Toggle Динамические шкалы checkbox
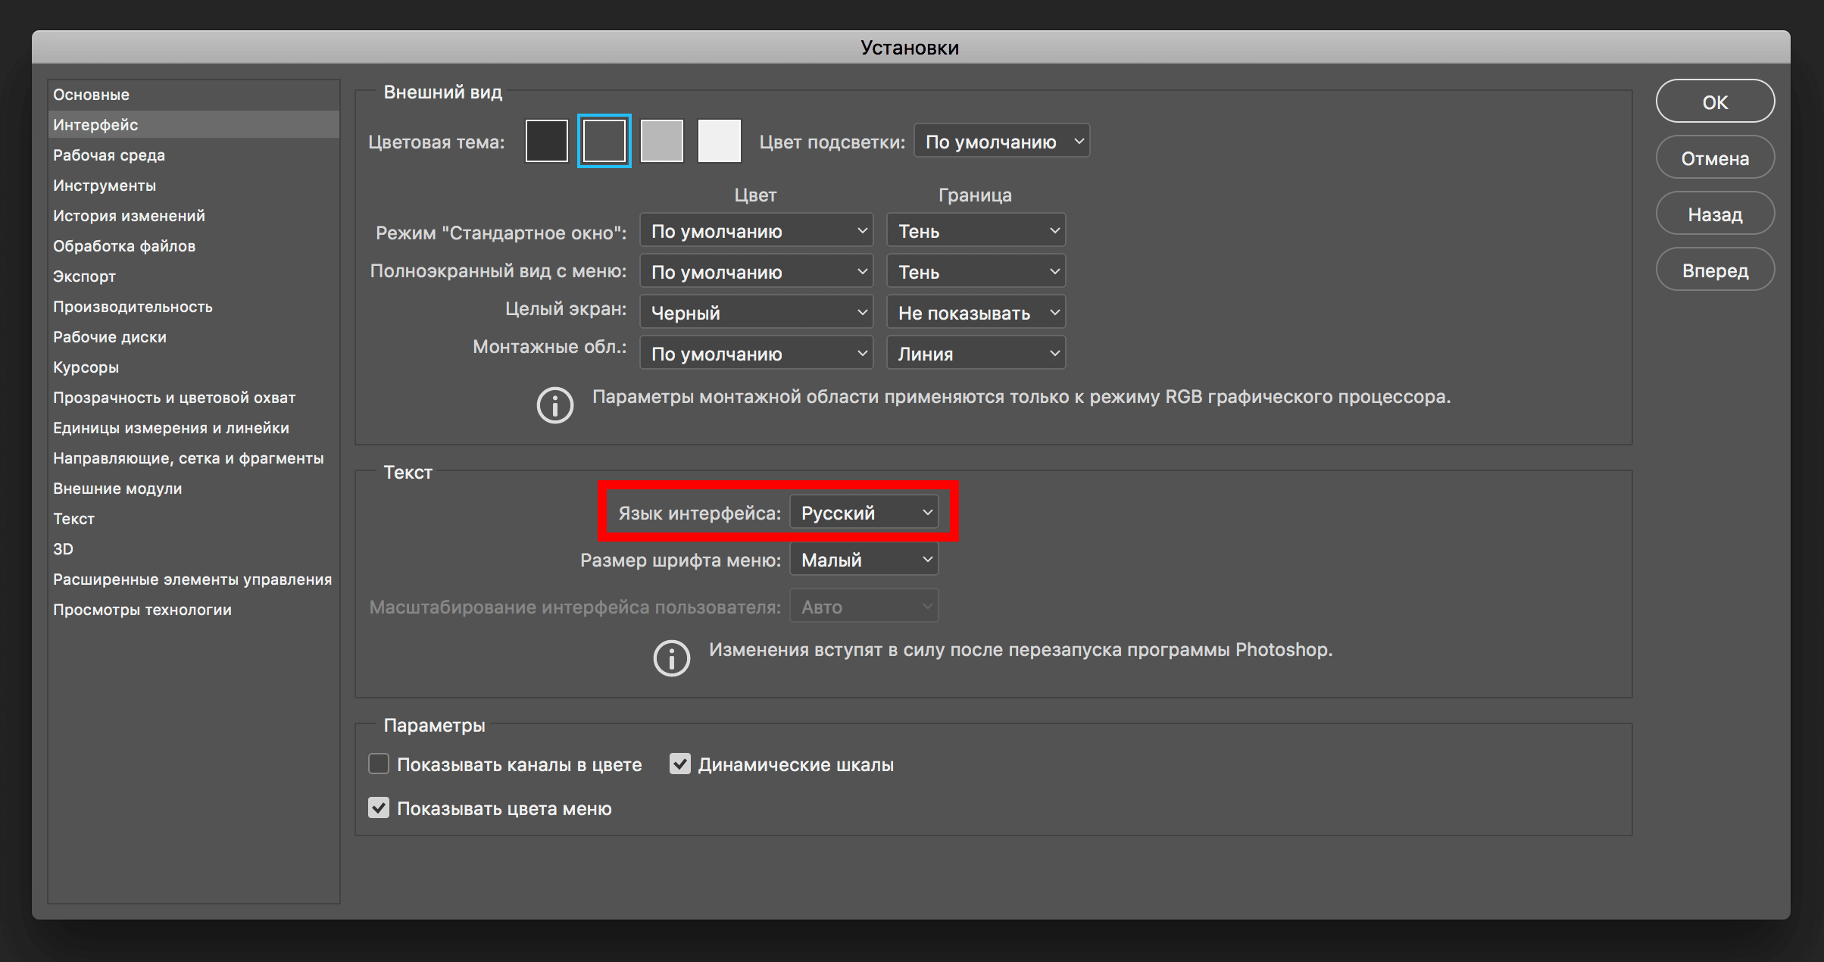This screenshot has width=1824, height=962. click(x=679, y=764)
